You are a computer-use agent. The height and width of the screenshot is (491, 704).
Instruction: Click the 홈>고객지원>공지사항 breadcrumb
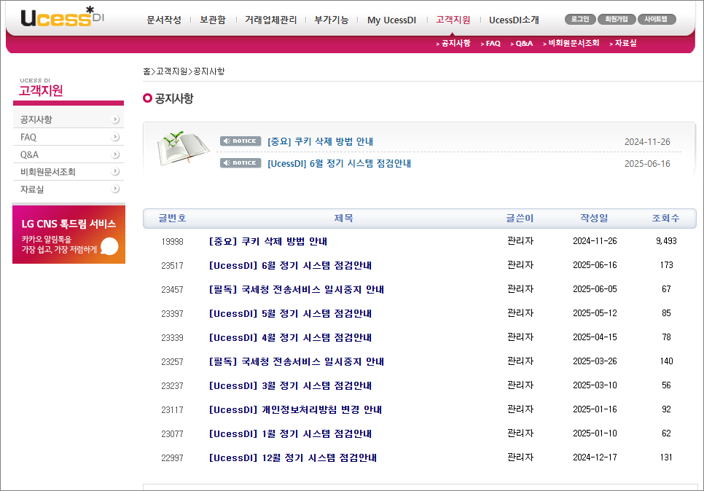coord(184,71)
